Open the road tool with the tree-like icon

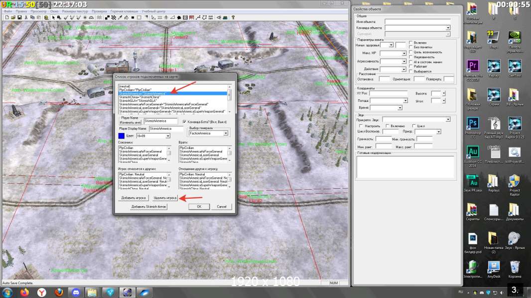tap(165, 17)
